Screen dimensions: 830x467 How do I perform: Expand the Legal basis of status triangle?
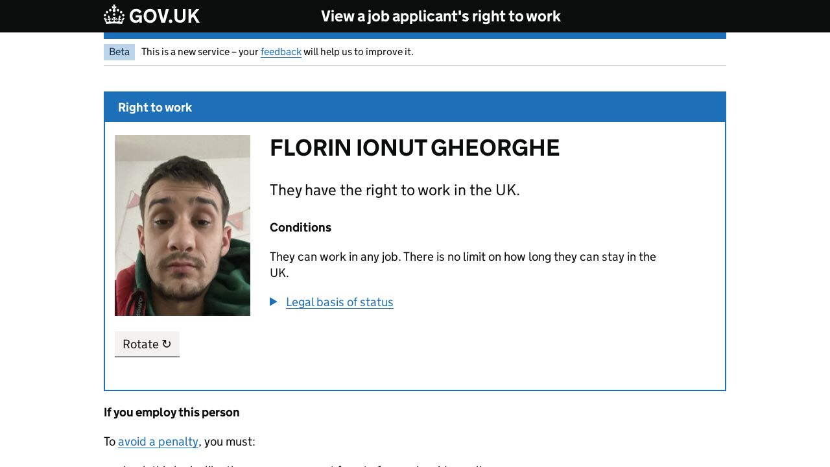point(274,302)
